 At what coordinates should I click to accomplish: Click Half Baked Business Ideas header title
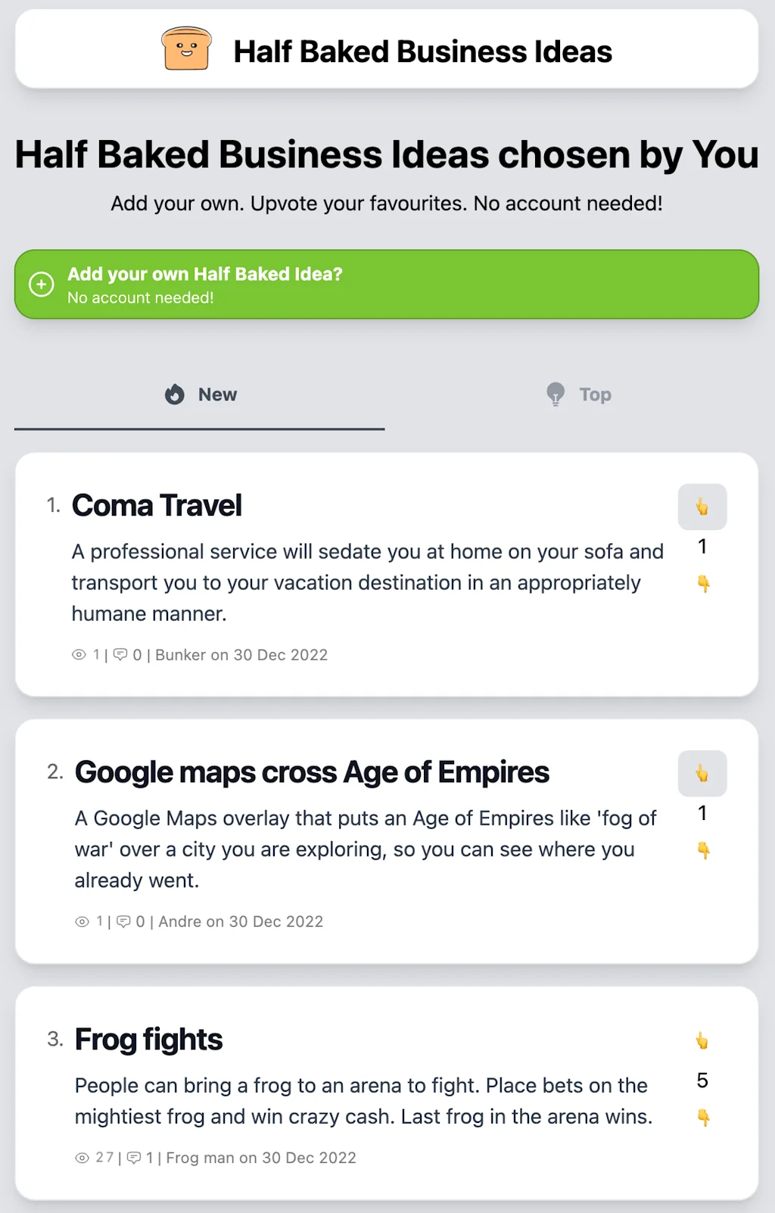(x=422, y=51)
